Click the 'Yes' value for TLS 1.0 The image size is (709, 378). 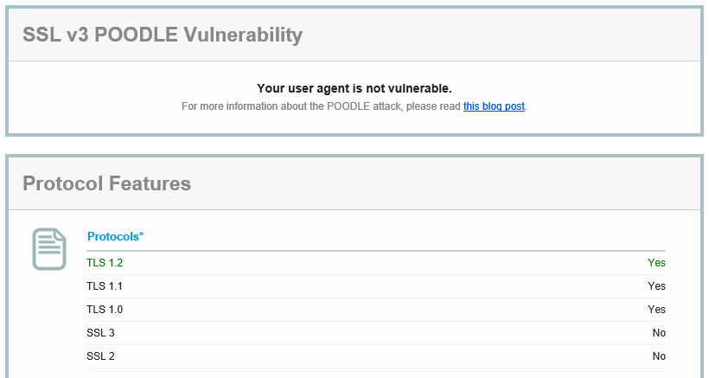point(656,310)
